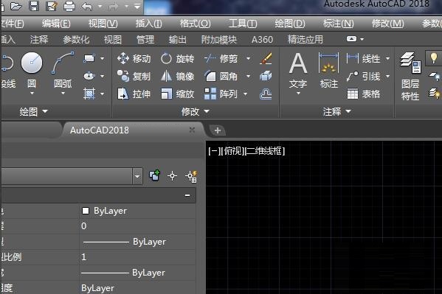The height and width of the screenshot is (294, 442).
Task: Switch to the 附加模块 ribbon tab
Action: pyautogui.click(x=218, y=40)
